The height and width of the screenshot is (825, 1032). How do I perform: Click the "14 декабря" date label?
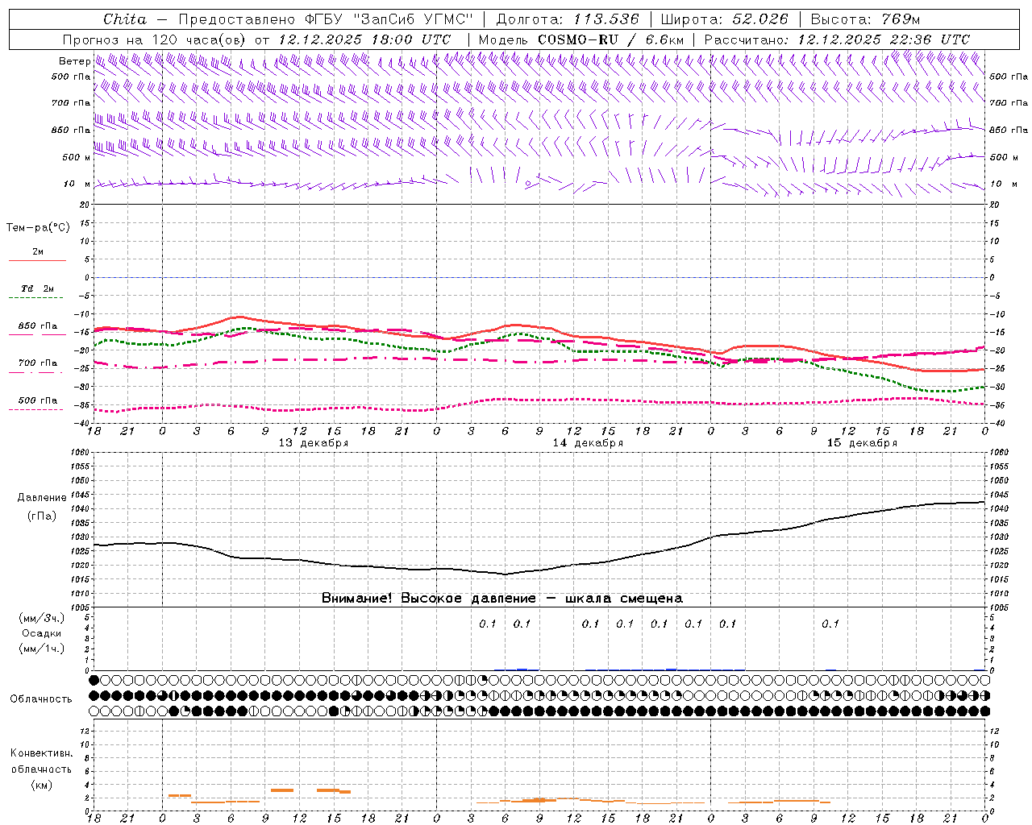point(588,443)
